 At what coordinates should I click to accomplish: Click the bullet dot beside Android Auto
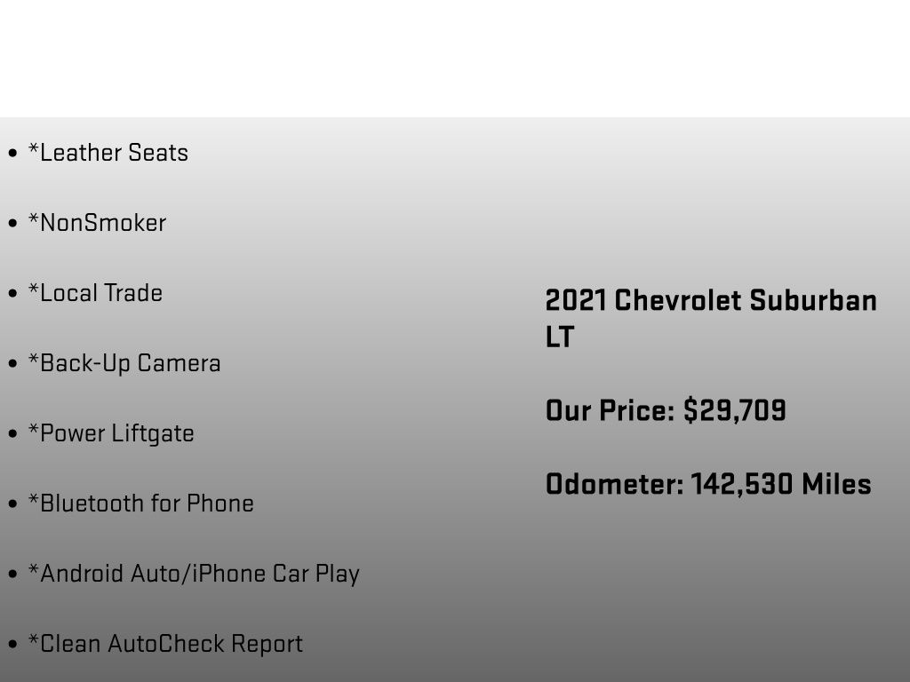point(12,575)
